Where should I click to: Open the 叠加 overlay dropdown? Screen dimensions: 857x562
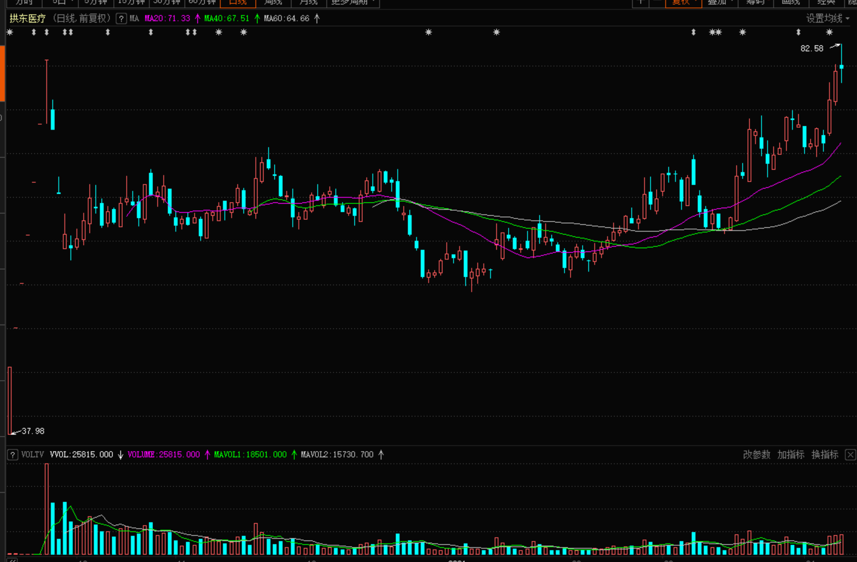tap(720, 3)
